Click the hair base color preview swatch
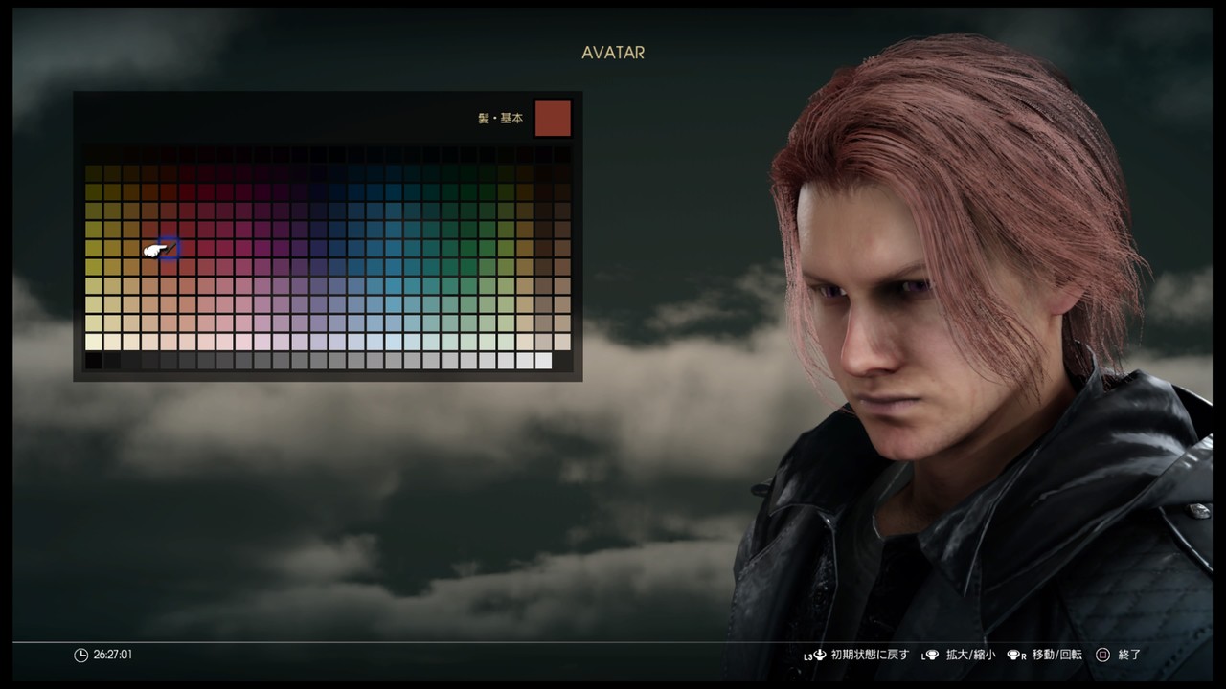The width and height of the screenshot is (1226, 689). (553, 119)
